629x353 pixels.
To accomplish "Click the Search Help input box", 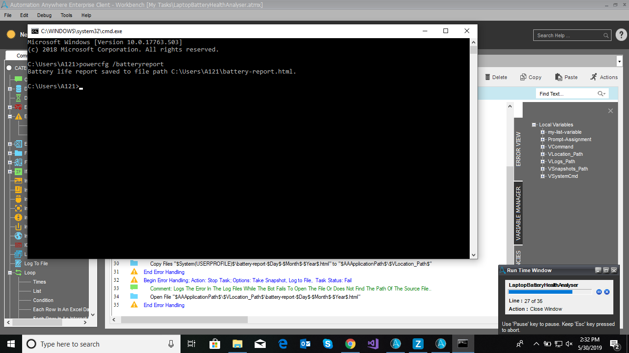I will 568,35.
